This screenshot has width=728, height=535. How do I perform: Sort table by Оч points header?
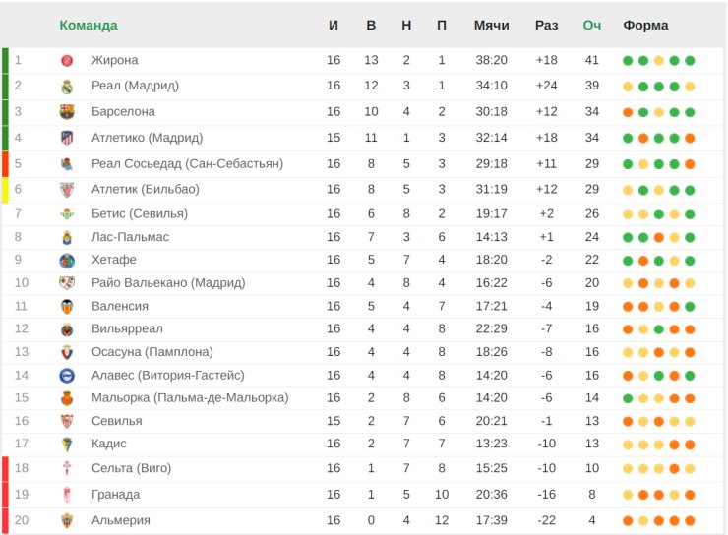tap(592, 26)
